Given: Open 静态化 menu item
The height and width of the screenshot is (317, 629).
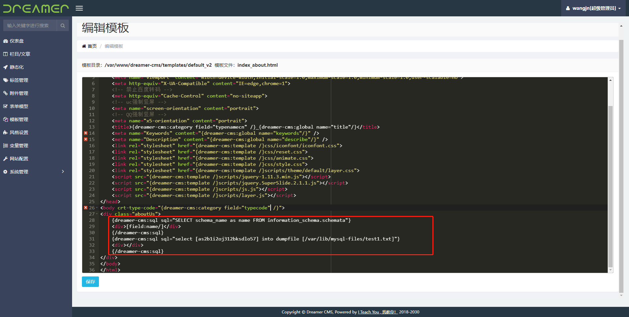Looking at the screenshot, I should [x=36, y=67].
